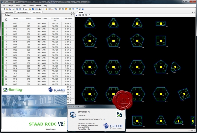Select the PC25 pilecap cell

[15, 47]
